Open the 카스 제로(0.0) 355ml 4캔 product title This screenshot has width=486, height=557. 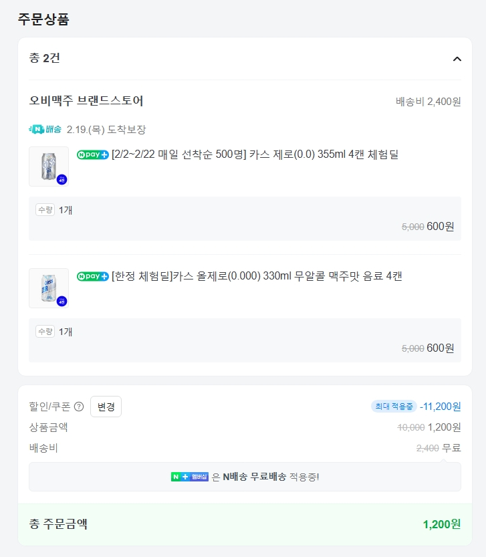pos(255,155)
